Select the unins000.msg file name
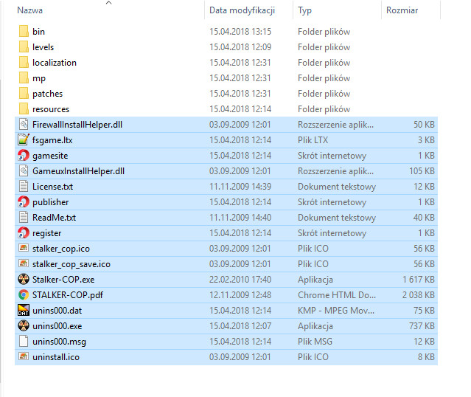The height and width of the screenshot is (397, 471). pos(59,342)
